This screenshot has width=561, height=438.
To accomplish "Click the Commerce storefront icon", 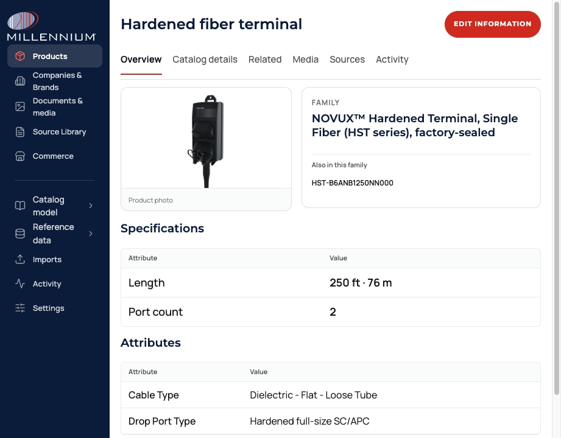I will tap(20, 156).
